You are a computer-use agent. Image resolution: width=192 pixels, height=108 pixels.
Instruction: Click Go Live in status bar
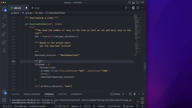click(128, 106)
